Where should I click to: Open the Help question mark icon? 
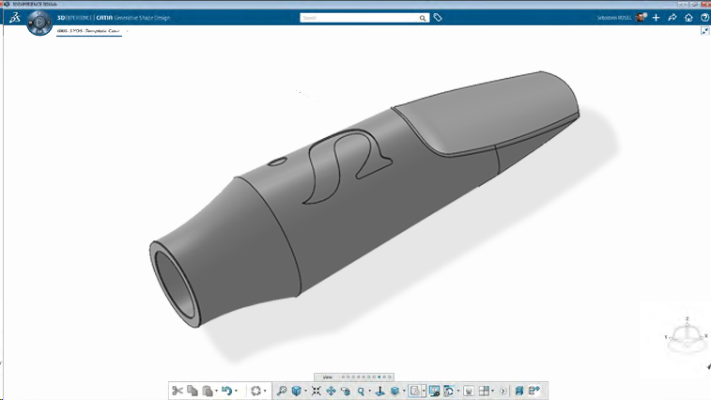click(x=704, y=18)
